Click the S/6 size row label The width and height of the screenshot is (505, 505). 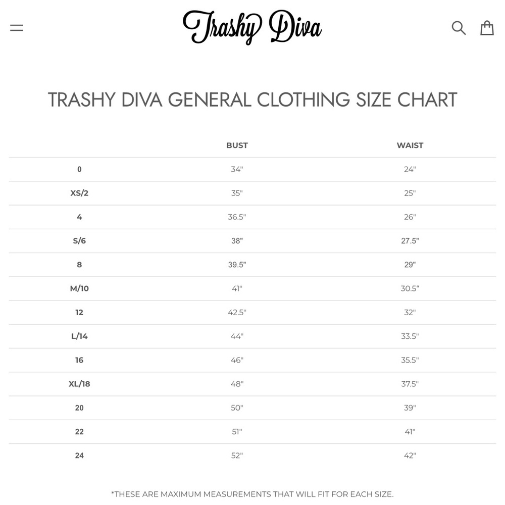click(x=79, y=241)
